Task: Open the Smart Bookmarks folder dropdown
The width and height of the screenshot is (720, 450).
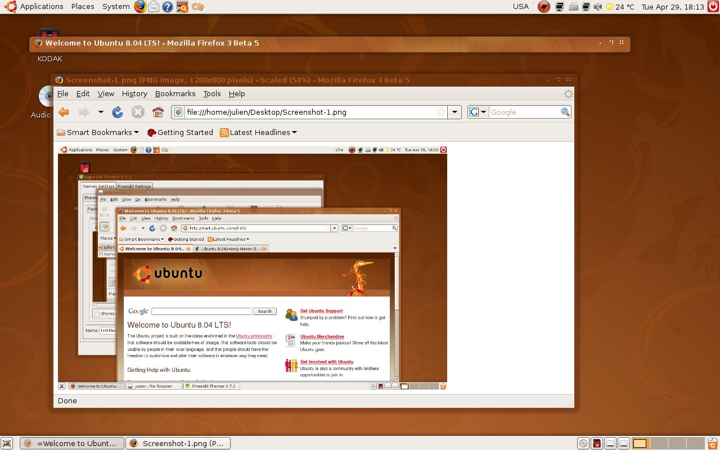Action: [x=98, y=133]
